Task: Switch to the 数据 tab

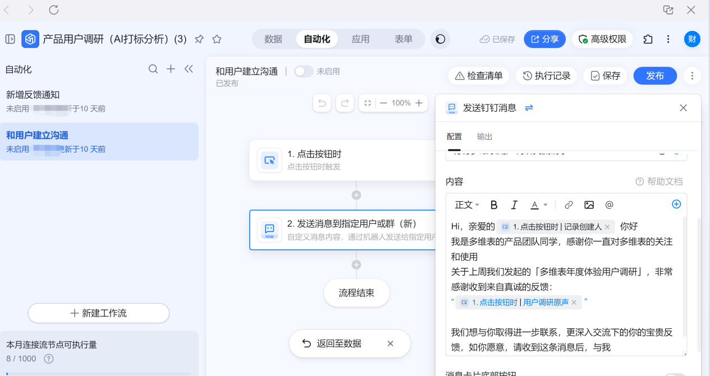Action: (273, 39)
